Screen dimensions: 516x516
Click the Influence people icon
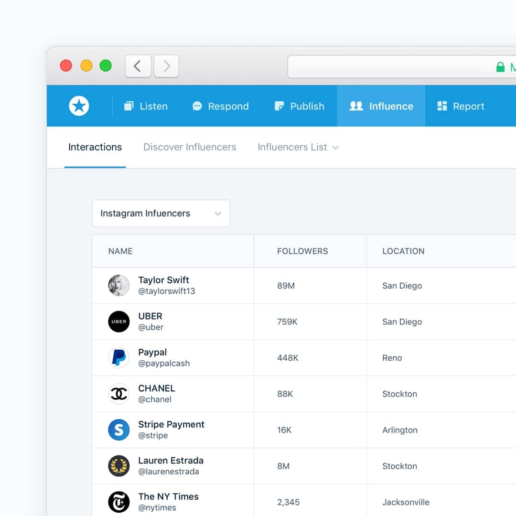(x=356, y=106)
